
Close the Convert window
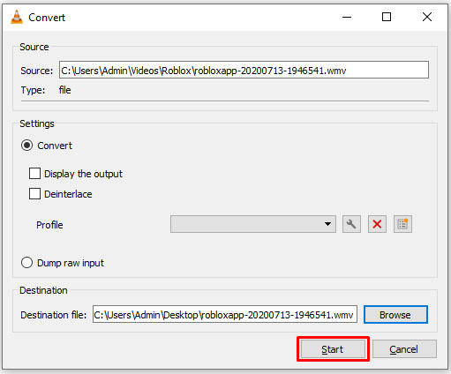[427, 17]
